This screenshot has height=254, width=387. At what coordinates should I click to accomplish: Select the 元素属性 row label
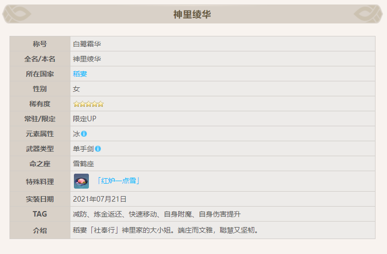coord(40,134)
